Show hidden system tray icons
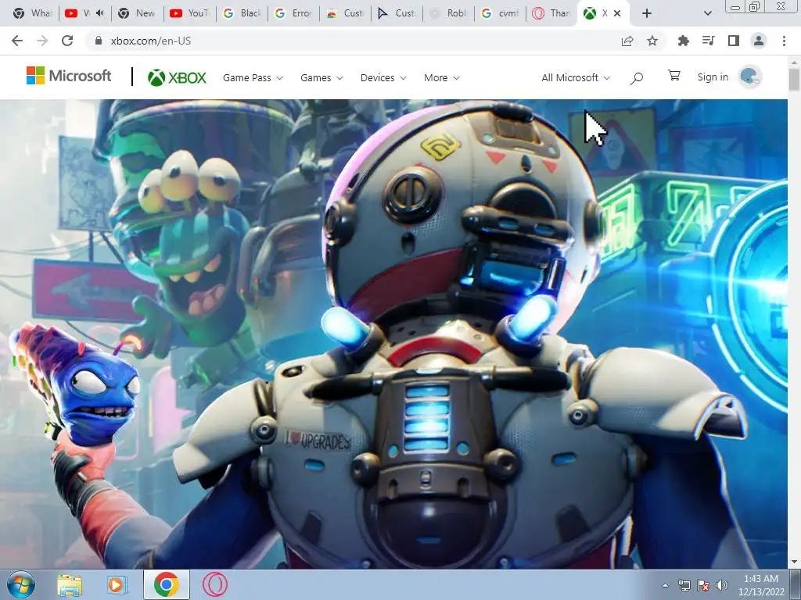The height and width of the screenshot is (600, 801). [x=665, y=585]
